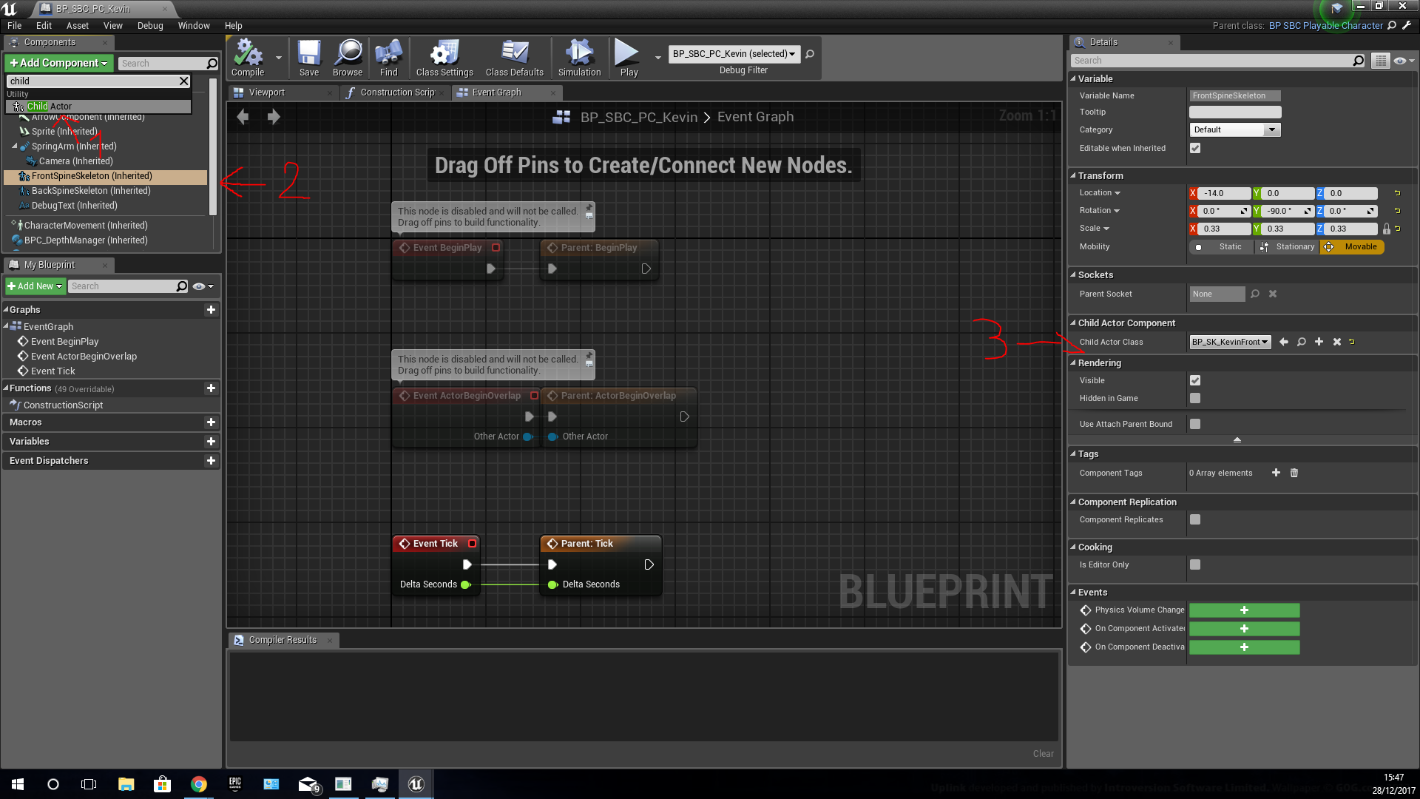Viewport: 1420px width, 799px height.
Task: Enable Hidden in Game
Action: (x=1195, y=398)
